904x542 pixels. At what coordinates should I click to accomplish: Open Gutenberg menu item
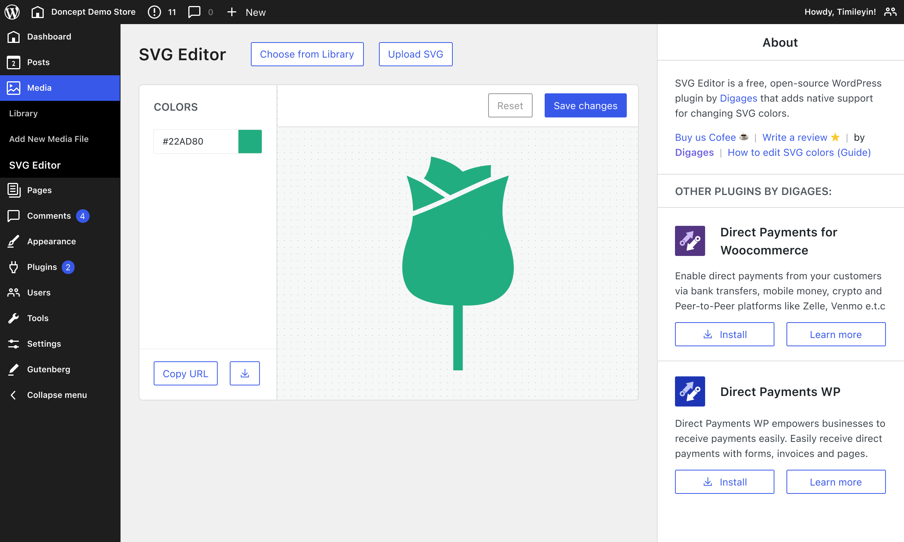tap(60, 370)
